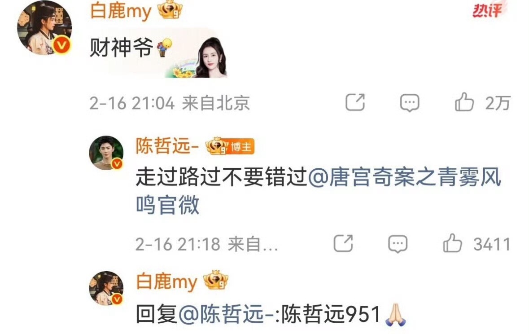Tap the 热评 hot comment tag
The width and height of the screenshot is (529, 334).
487,10
